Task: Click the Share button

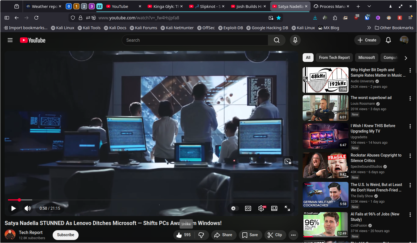Action: [x=223, y=235]
